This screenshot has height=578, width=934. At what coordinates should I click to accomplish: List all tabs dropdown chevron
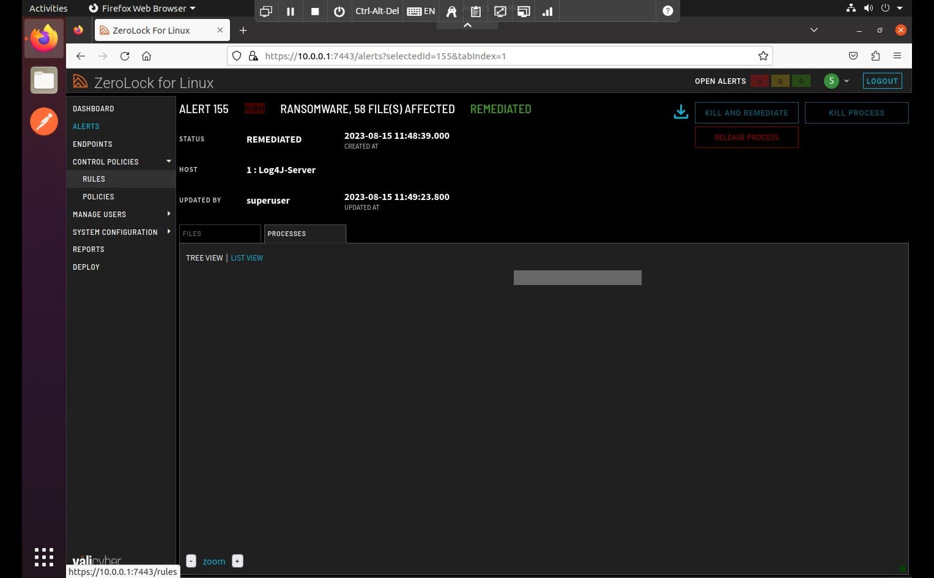click(x=814, y=30)
